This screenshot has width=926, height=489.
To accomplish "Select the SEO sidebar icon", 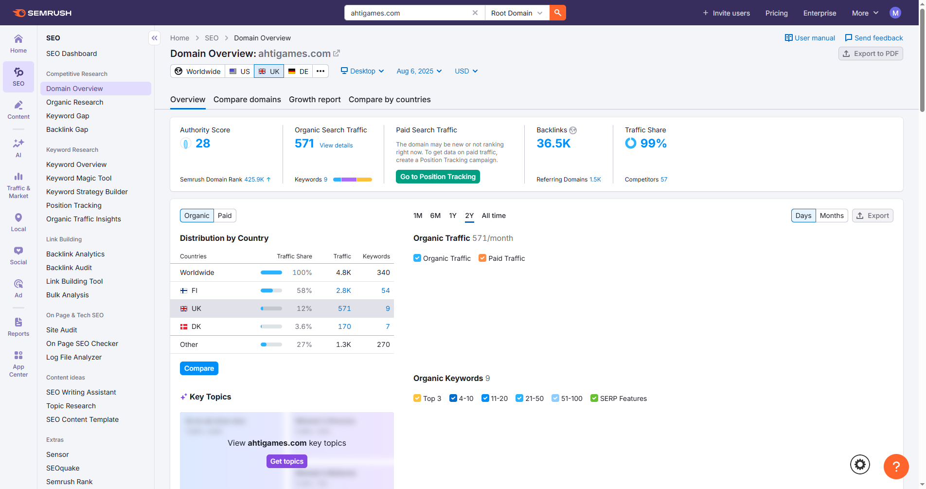I will point(18,77).
